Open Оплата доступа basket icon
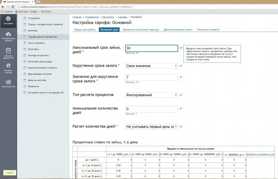Image resolution: width=278 pixels, height=179 pixels. point(8,82)
